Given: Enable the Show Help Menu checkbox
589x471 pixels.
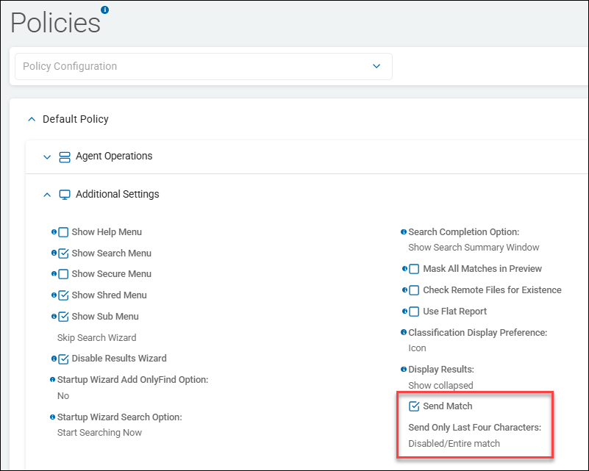Looking at the screenshot, I should click(x=63, y=232).
